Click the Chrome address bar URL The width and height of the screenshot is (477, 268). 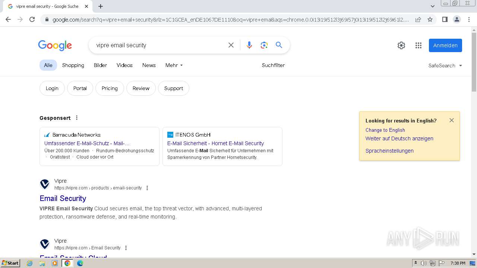[230, 20]
